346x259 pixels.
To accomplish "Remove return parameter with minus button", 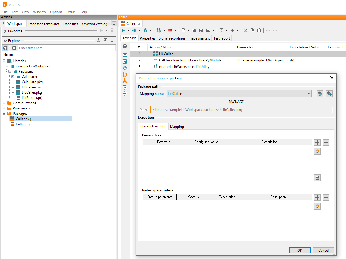I will [326, 198].
